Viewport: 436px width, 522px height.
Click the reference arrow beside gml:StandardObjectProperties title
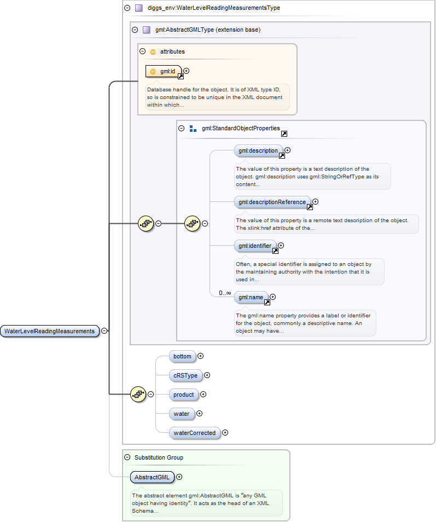pyautogui.click(x=284, y=134)
